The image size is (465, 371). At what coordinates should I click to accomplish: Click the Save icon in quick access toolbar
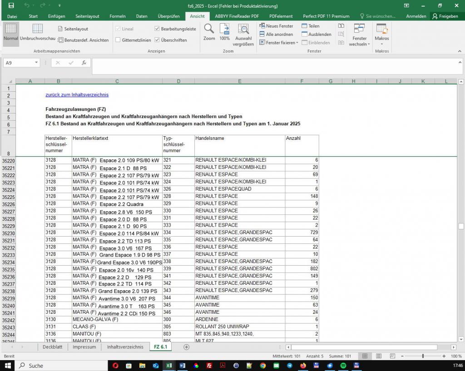[11, 5]
